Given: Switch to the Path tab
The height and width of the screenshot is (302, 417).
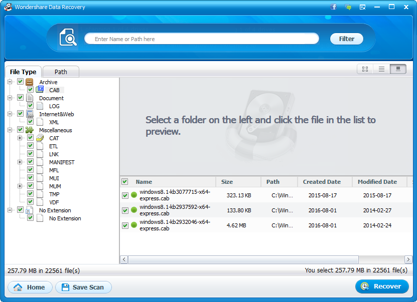Looking at the screenshot, I should coord(61,72).
